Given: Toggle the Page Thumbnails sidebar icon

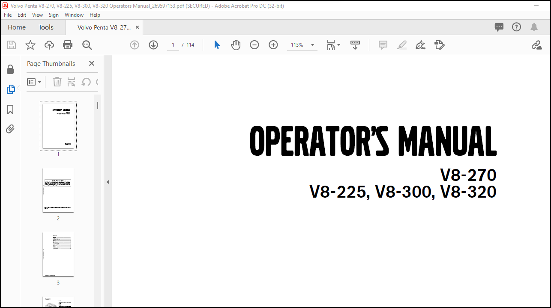Looking at the screenshot, I should 11,89.
